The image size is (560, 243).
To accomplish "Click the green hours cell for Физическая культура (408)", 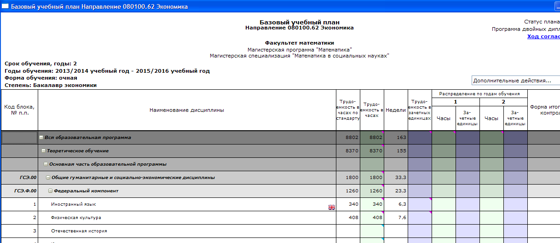I will pos(372,218).
